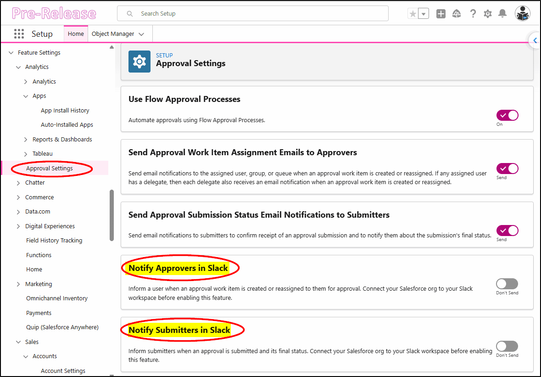
Task: Open Account Settings
Action: (63, 371)
